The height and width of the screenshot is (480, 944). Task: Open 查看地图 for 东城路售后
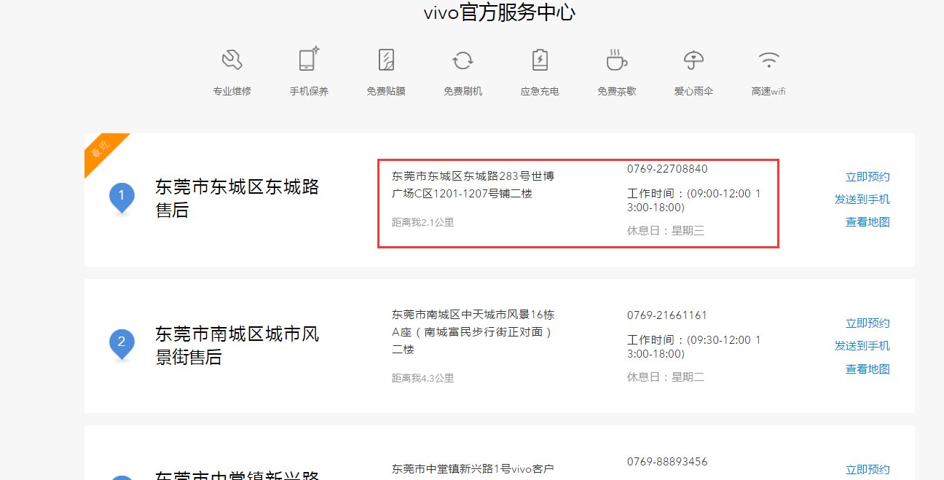point(867,222)
